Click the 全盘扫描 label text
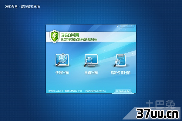This screenshot has width=182, height=121. click(x=91, y=73)
